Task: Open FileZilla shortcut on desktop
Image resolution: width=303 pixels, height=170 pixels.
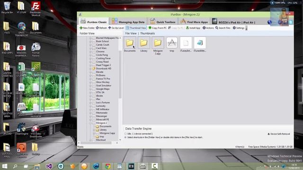Action: [36, 8]
